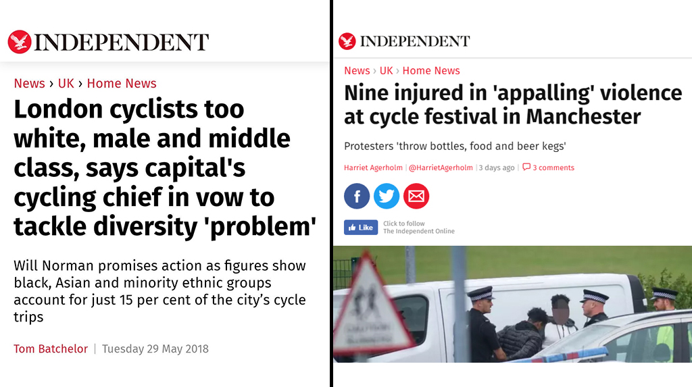
Task: Share the article on Twitter
Action: (x=386, y=196)
